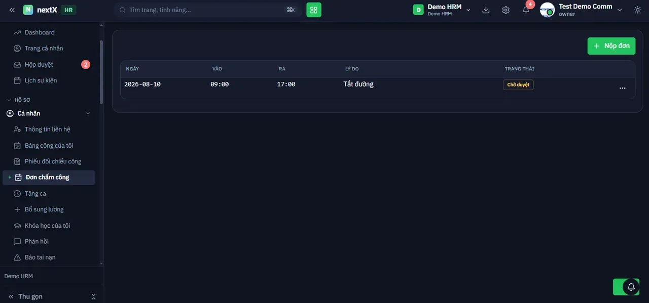Expand the user account dropdown chevron
This screenshot has width=649, height=303.
point(619,10)
